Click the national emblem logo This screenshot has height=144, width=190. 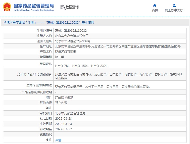[x=7, y=7]
